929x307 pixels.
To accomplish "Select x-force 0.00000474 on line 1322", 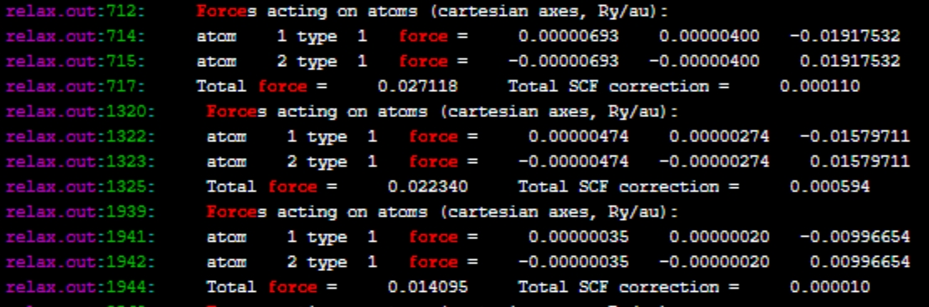I will (579, 136).
